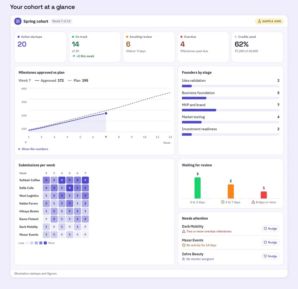Click person icon next to No mentor assigned
The image size is (298, 289).
click(x=183, y=259)
